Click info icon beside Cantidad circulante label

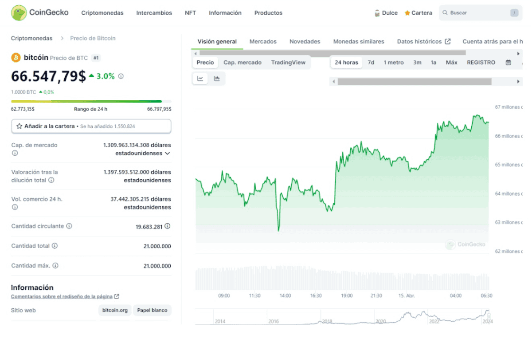(69, 226)
